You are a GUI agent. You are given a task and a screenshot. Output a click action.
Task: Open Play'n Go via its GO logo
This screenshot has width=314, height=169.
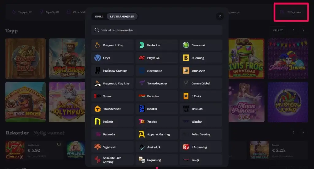click(142, 58)
